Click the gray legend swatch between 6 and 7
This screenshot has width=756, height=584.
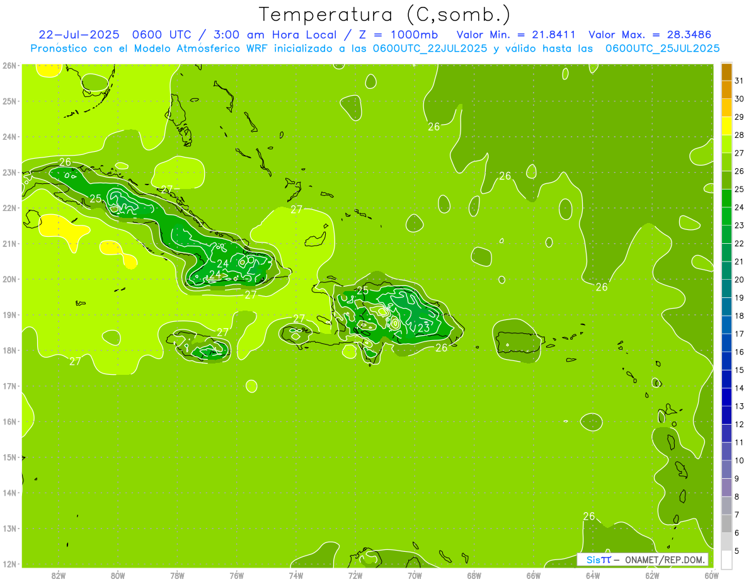pos(726,524)
